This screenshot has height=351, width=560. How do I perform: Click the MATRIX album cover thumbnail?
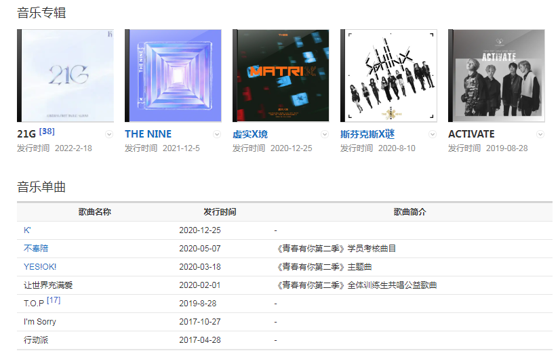281,75
